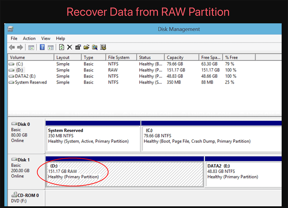Image resolution: width=288 pixels, height=208 pixels.
Task: Click the Disk 1 drive icon
Action: (x=14, y=159)
